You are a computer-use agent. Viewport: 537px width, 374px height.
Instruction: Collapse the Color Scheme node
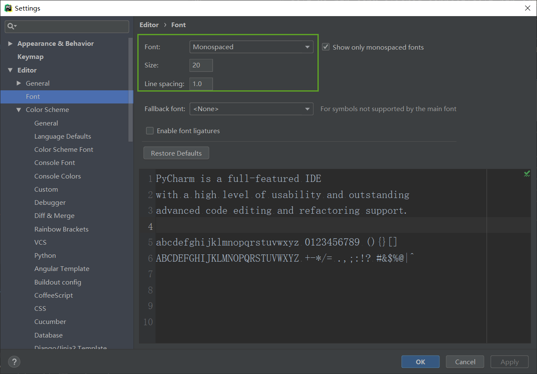tap(19, 110)
